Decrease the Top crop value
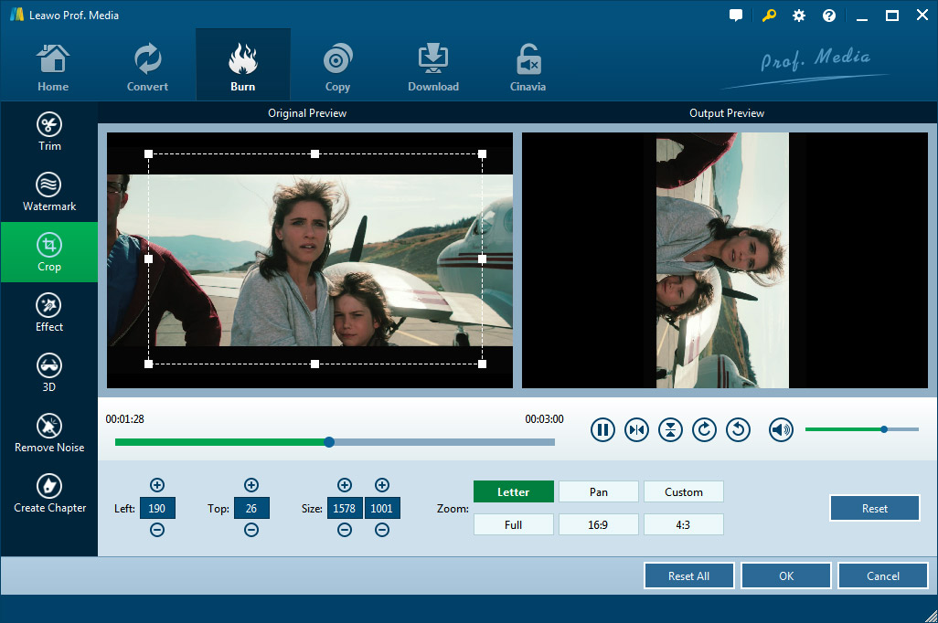The width and height of the screenshot is (938, 623). point(251,530)
